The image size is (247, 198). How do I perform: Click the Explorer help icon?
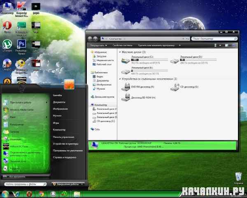234,45
